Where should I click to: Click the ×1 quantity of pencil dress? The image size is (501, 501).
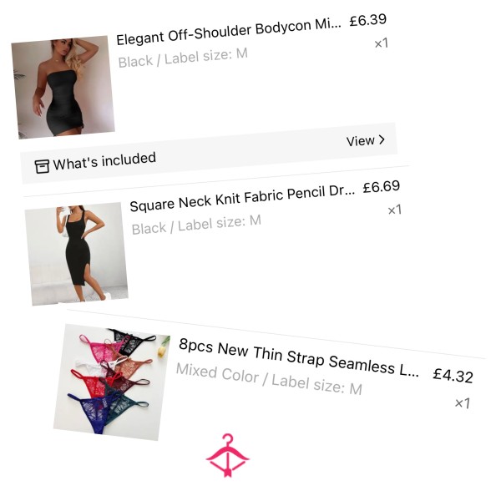click(x=395, y=210)
